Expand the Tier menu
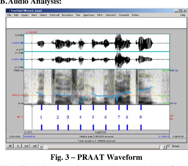 (x=78, y=15)
